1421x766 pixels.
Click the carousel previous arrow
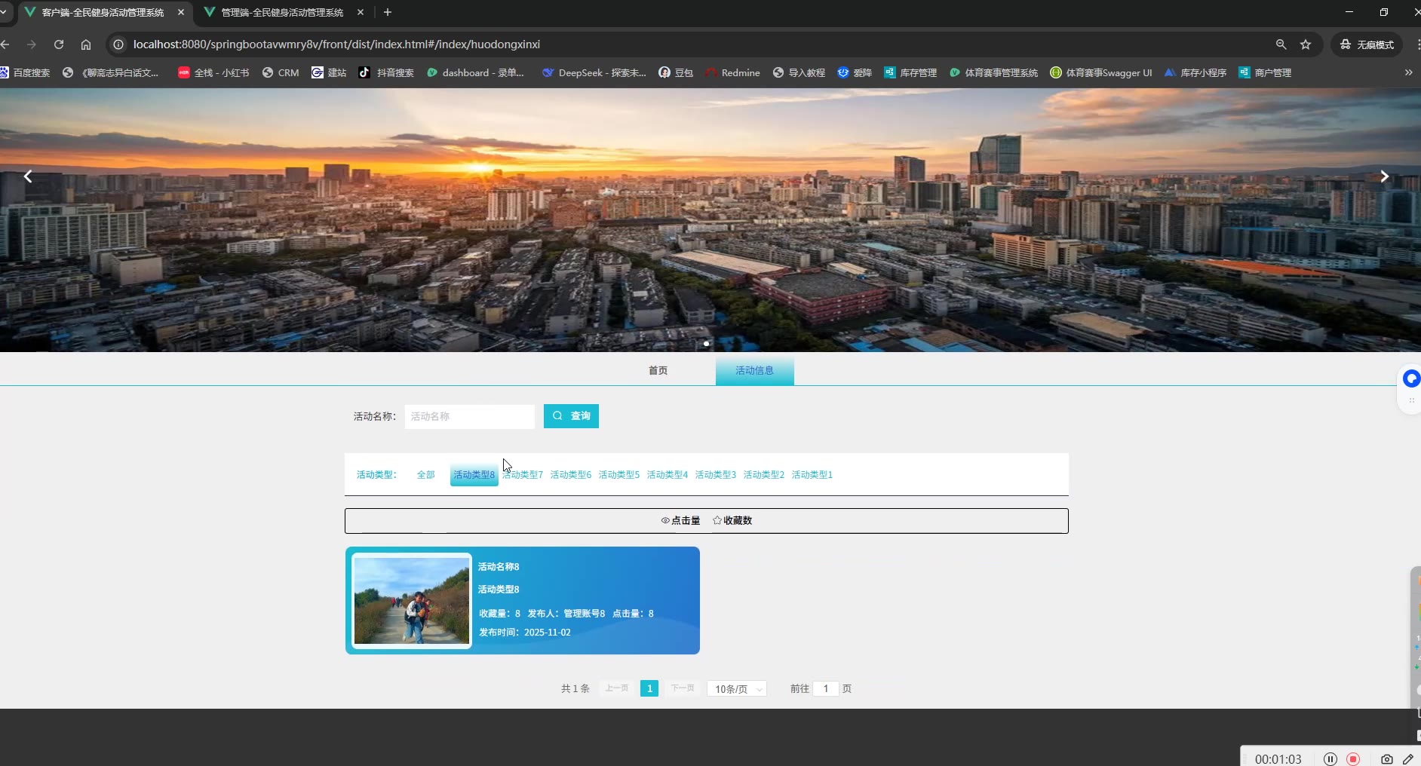[28, 176]
